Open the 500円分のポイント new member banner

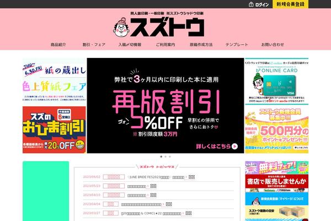click(276, 130)
